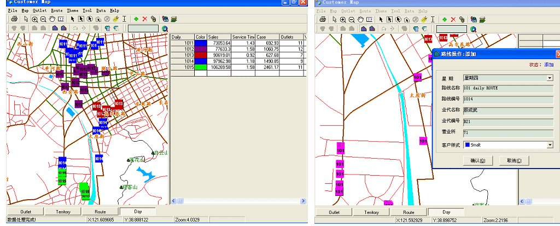Click the sales value 73053.64
The image size is (560, 226).
point(223,43)
